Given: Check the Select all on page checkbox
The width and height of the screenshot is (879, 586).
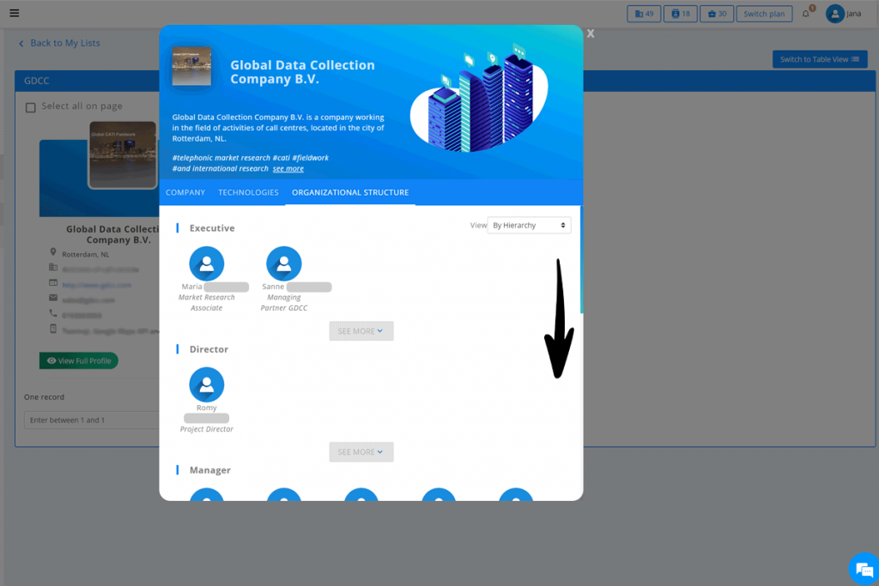Looking at the screenshot, I should tap(31, 107).
